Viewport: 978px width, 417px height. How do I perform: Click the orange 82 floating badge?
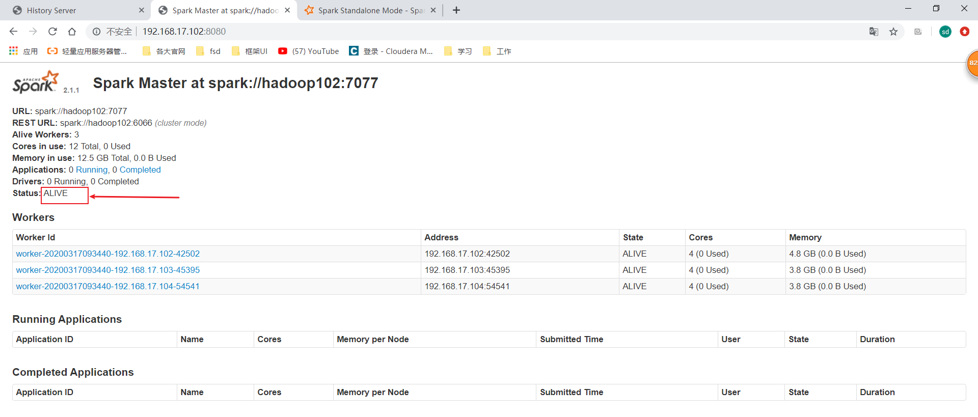[x=972, y=64]
